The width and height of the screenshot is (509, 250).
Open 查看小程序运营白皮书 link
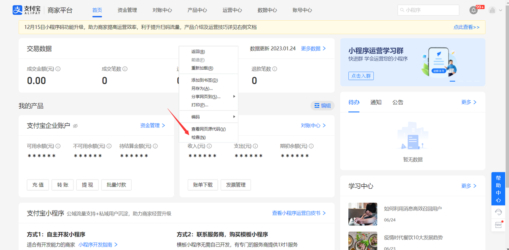299,213
